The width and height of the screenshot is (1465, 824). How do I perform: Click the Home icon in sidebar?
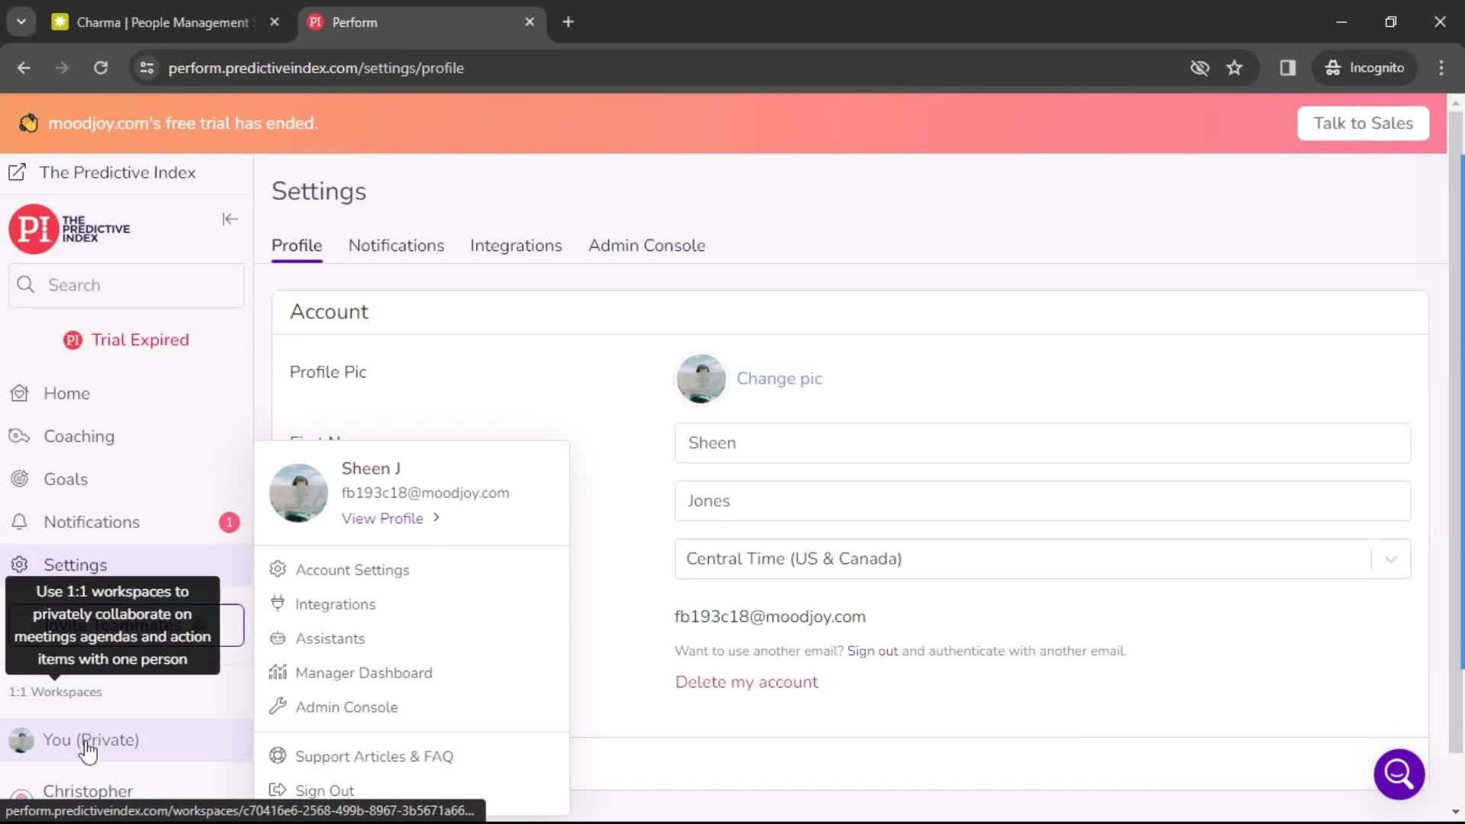[x=20, y=394]
